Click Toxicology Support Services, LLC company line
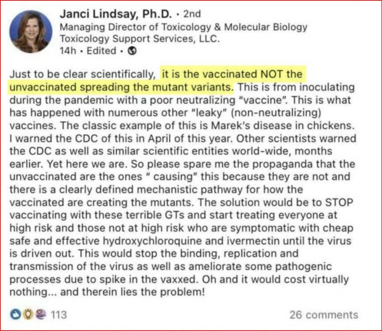Screen dimensions: 382x331 coord(140,39)
